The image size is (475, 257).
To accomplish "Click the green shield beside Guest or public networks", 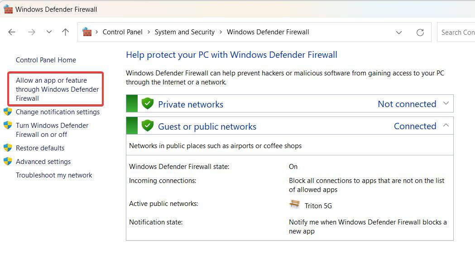I will click(148, 126).
